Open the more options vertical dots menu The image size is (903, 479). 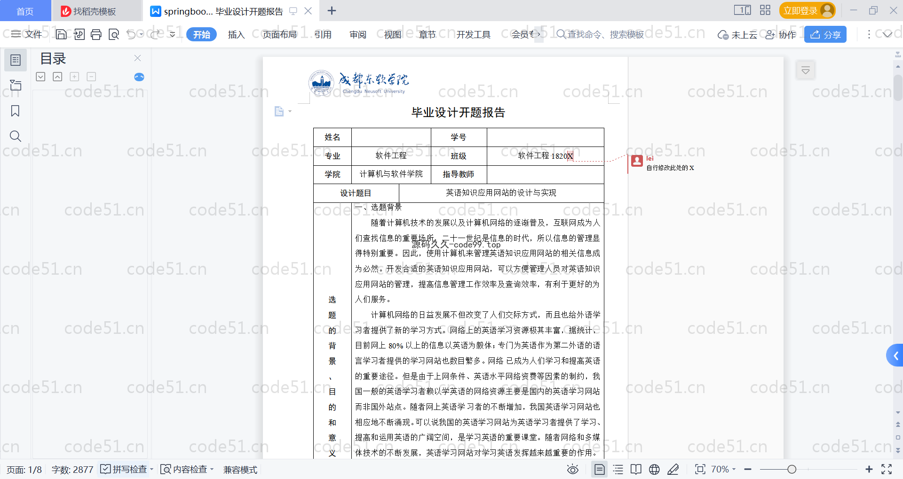point(869,34)
